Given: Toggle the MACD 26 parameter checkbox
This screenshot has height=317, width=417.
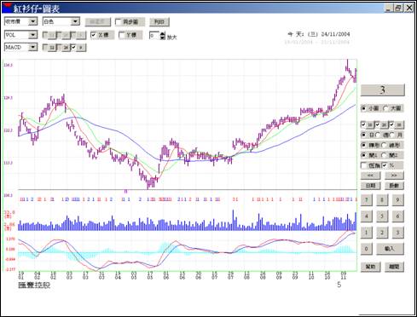Looking at the screenshot, I should [64, 48].
